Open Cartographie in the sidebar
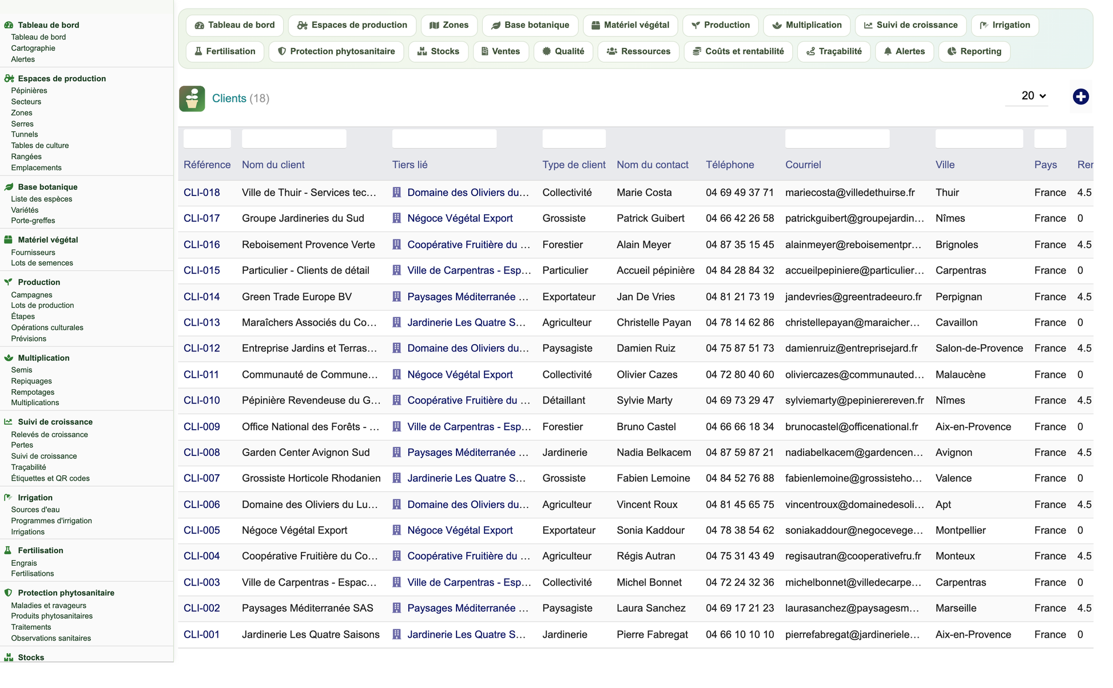1113x688 pixels. (33, 48)
